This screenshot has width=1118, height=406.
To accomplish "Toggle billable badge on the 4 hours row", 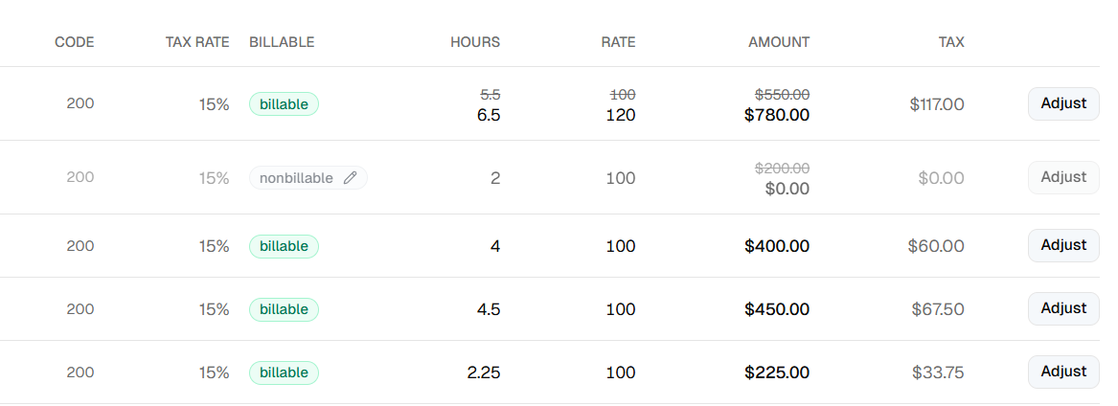I will pyautogui.click(x=284, y=246).
